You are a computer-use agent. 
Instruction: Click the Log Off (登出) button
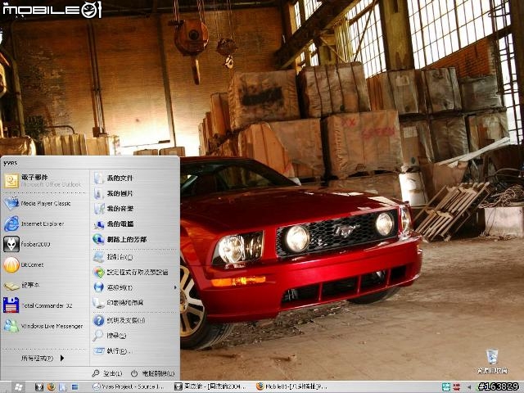pos(107,373)
